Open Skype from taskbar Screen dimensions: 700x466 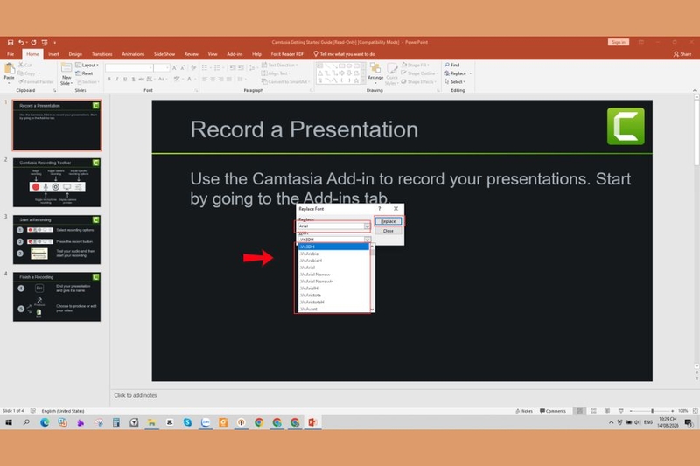click(187, 422)
